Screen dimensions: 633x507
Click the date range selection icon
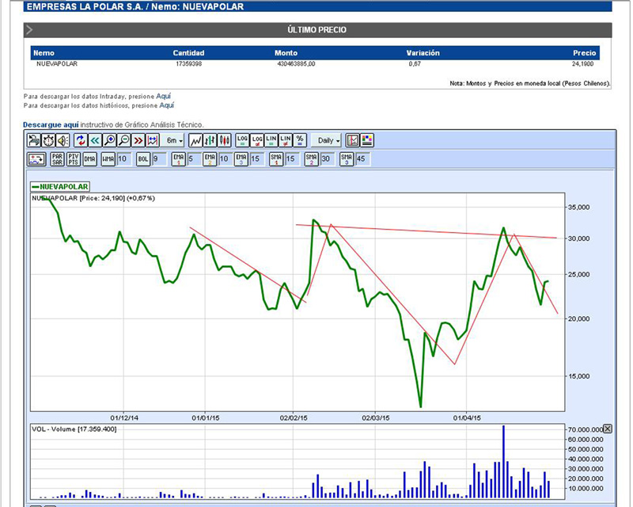point(153,140)
